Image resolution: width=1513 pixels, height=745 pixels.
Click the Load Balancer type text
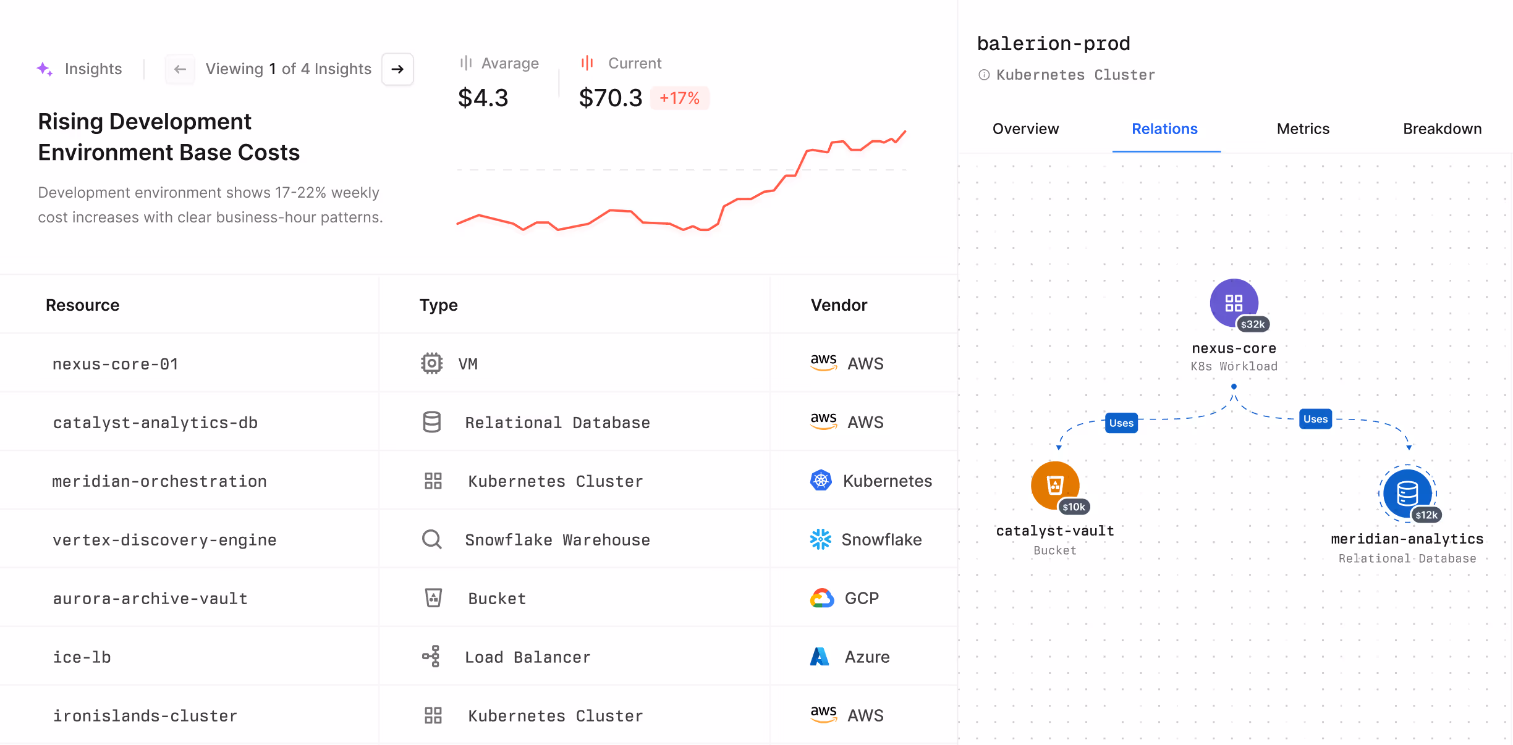point(528,657)
